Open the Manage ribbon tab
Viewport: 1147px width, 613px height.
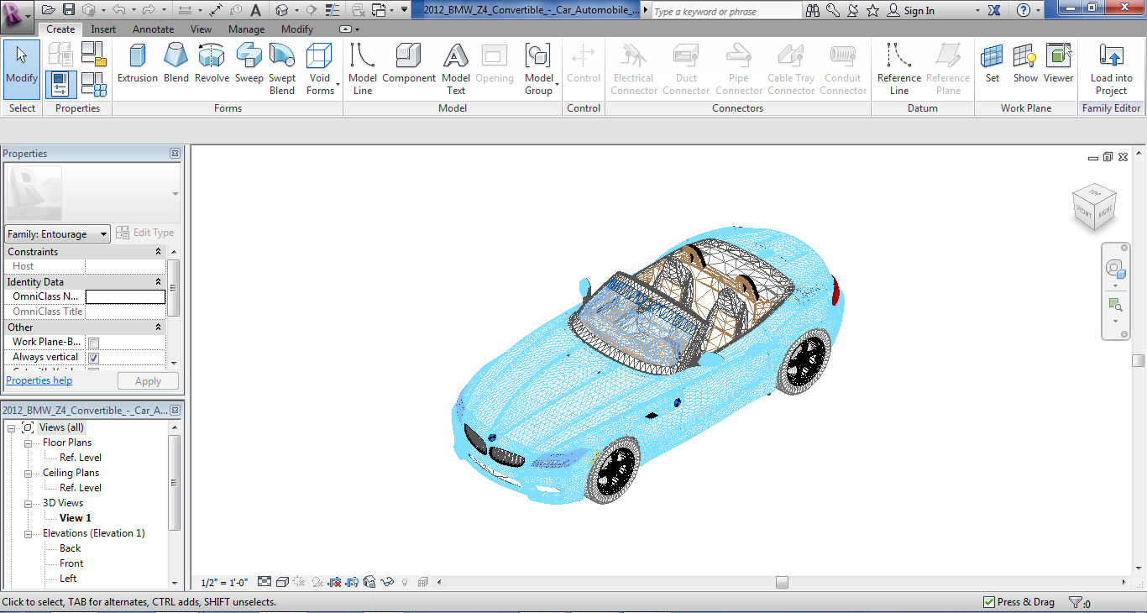(246, 29)
